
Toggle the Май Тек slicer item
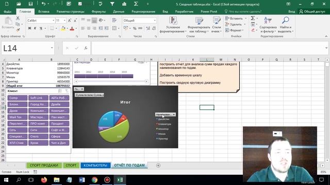(18, 117)
